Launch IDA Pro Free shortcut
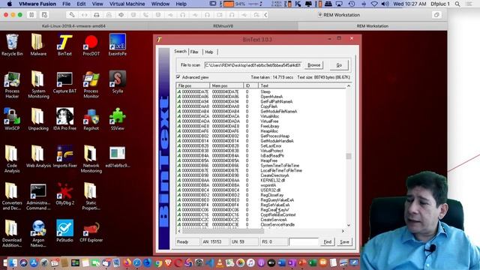Viewport: 480px width, 270px height. 64,119
